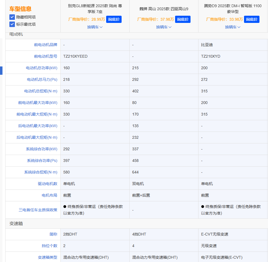Open the 驱动电机数 parameter link
Screen dimensions: 268x262
[47, 184]
